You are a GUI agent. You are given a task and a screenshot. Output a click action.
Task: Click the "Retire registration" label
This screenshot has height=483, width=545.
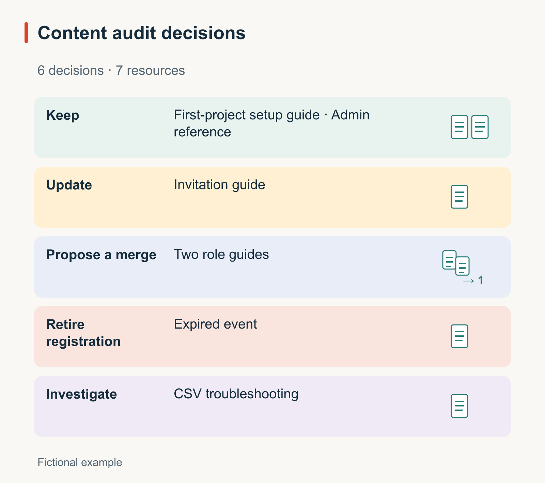click(x=83, y=333)
